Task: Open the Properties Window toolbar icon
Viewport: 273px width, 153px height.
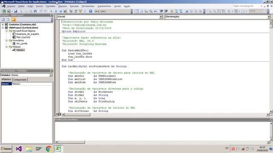Action: [x=76, y=11]
